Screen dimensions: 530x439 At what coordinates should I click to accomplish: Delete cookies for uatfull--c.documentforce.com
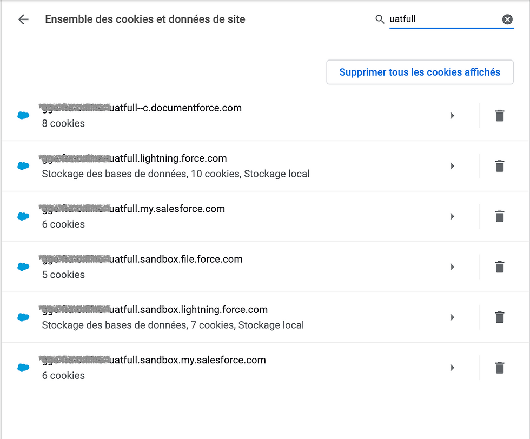pos(500,116)
